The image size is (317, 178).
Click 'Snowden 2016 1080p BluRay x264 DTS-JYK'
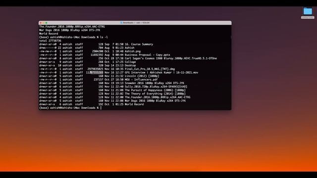pyautogui.click(x=155, y=83)
